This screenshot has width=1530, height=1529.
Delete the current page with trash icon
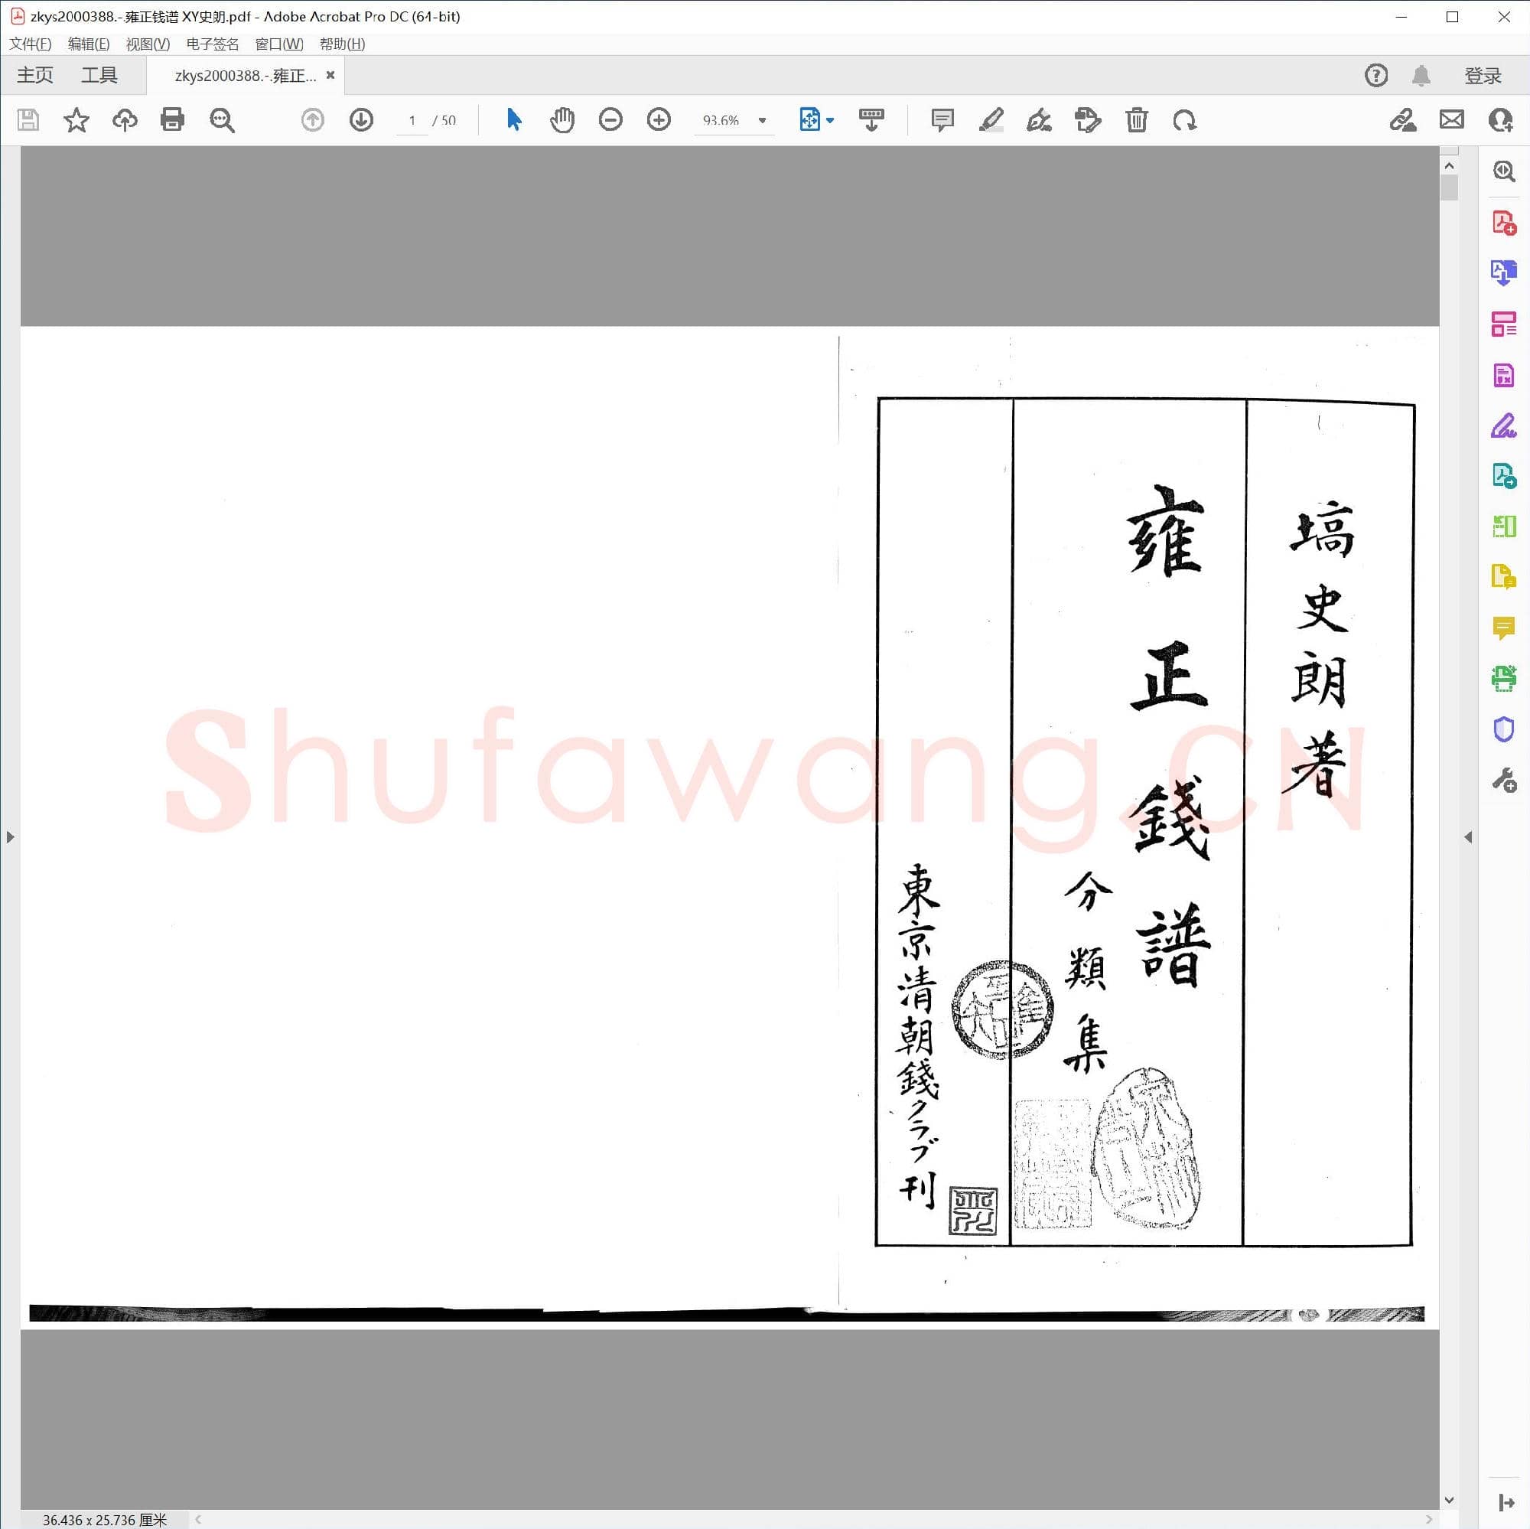click(1138, 119)
